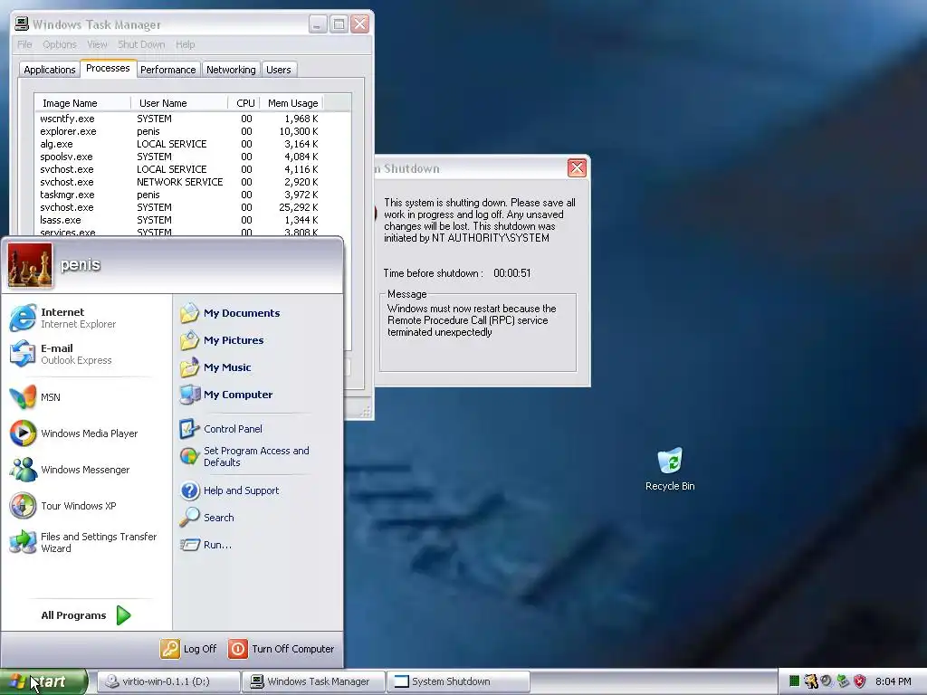Select svchost.exe NETWORK SERVICE row
This screenshot has width=927, height=695.
click(179, 182)
